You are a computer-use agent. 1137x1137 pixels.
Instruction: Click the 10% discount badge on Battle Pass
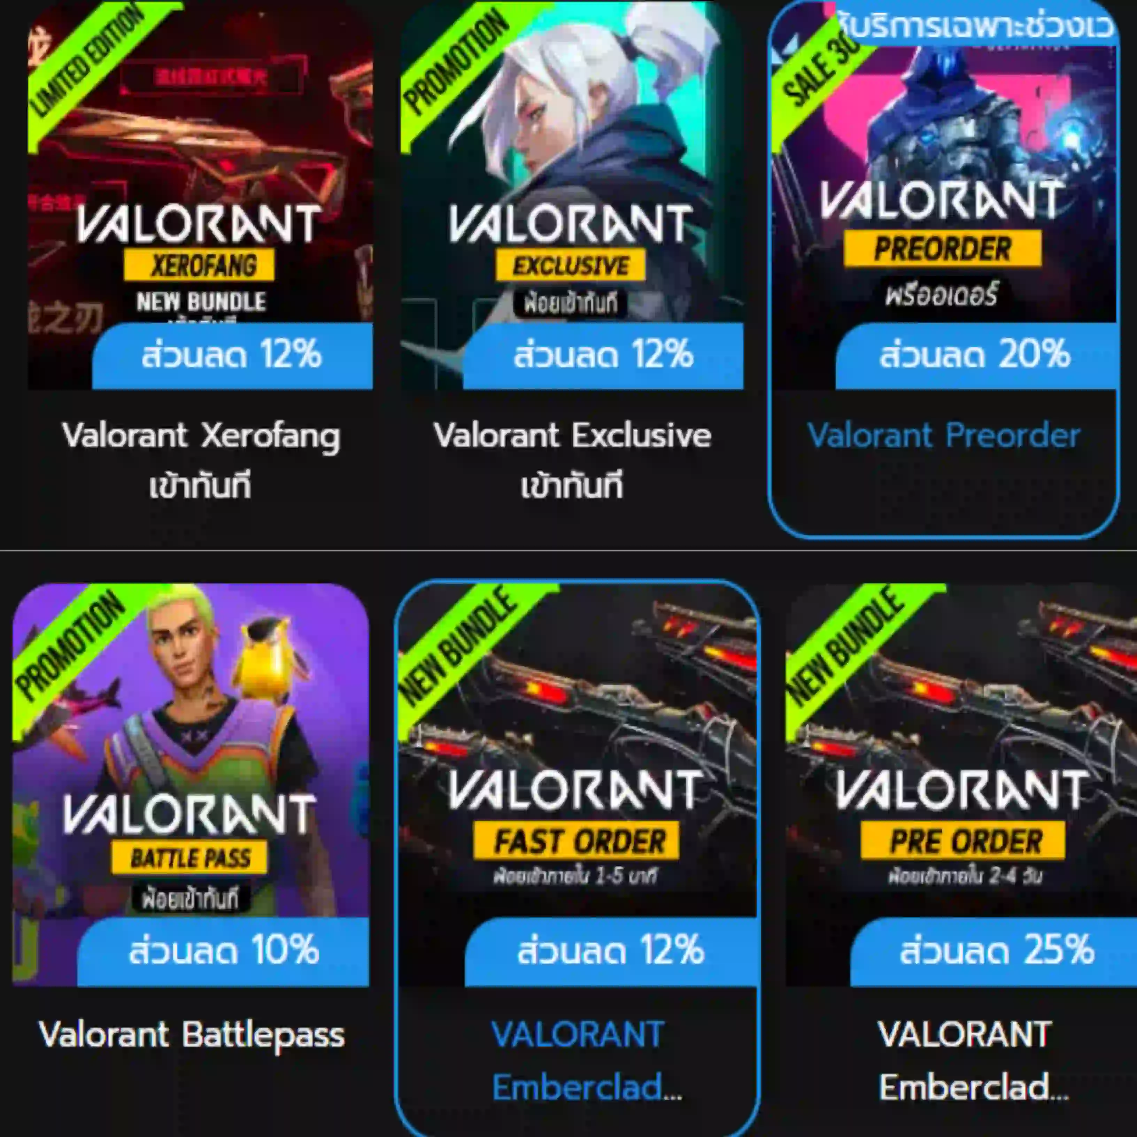click(224, 952)
